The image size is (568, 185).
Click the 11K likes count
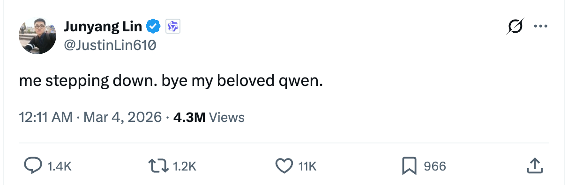pos(308,166)
